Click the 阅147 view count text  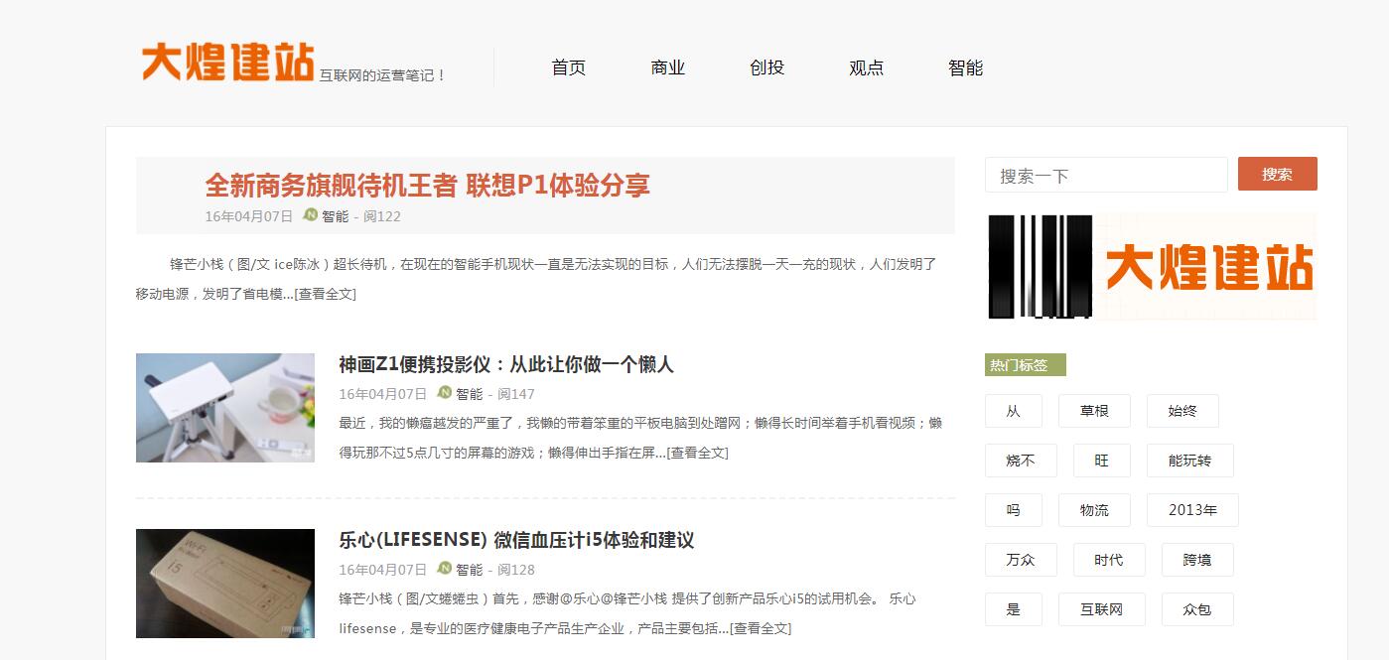point(516,394)
